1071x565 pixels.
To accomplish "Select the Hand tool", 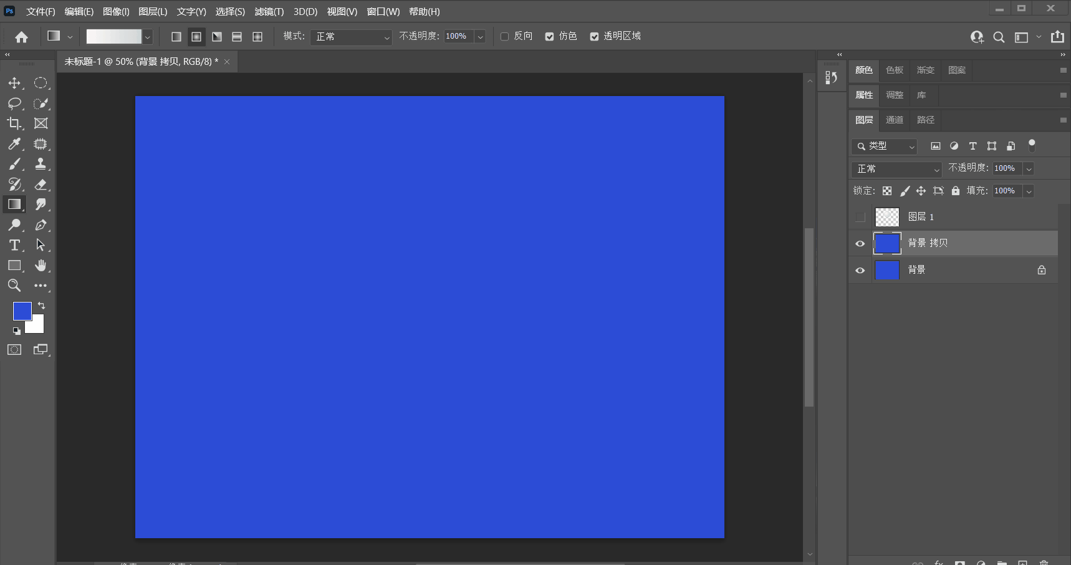I will [x=41, y=266].
